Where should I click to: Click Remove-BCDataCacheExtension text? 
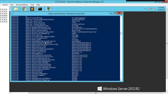click(38, 27)
